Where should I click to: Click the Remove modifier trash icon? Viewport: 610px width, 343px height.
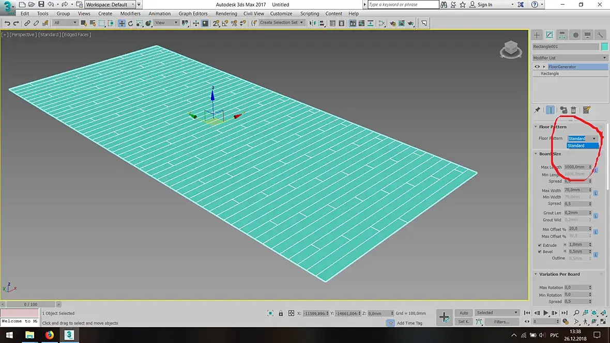(x=573, y=110)
